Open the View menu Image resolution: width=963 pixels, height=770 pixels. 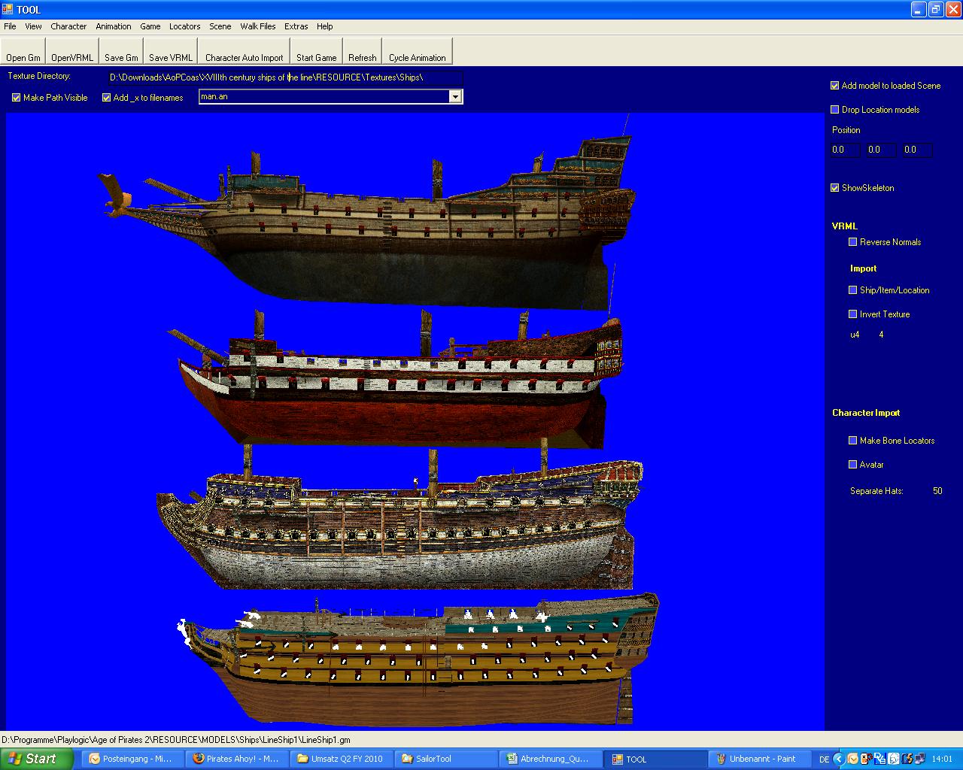(x=33, y=26)
